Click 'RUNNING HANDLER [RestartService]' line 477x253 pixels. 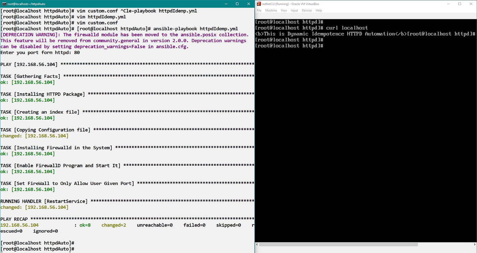pos(127,201)
